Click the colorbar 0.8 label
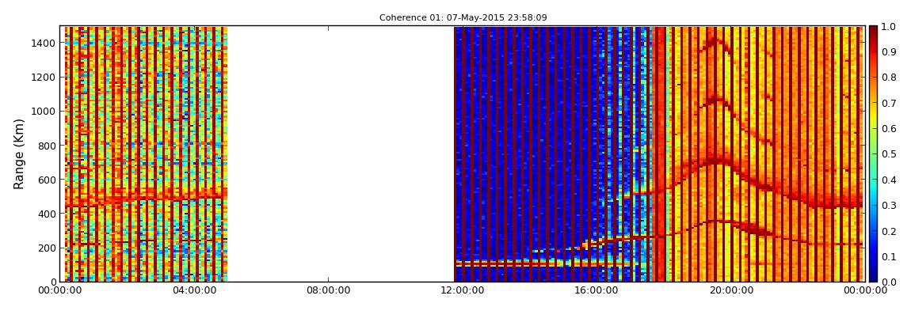This screenshot has height=322, width=911. (x=888, y=78)
